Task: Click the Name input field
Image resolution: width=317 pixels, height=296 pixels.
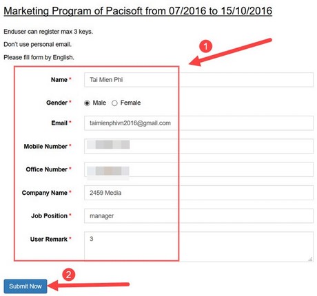Action: (198, 80)
